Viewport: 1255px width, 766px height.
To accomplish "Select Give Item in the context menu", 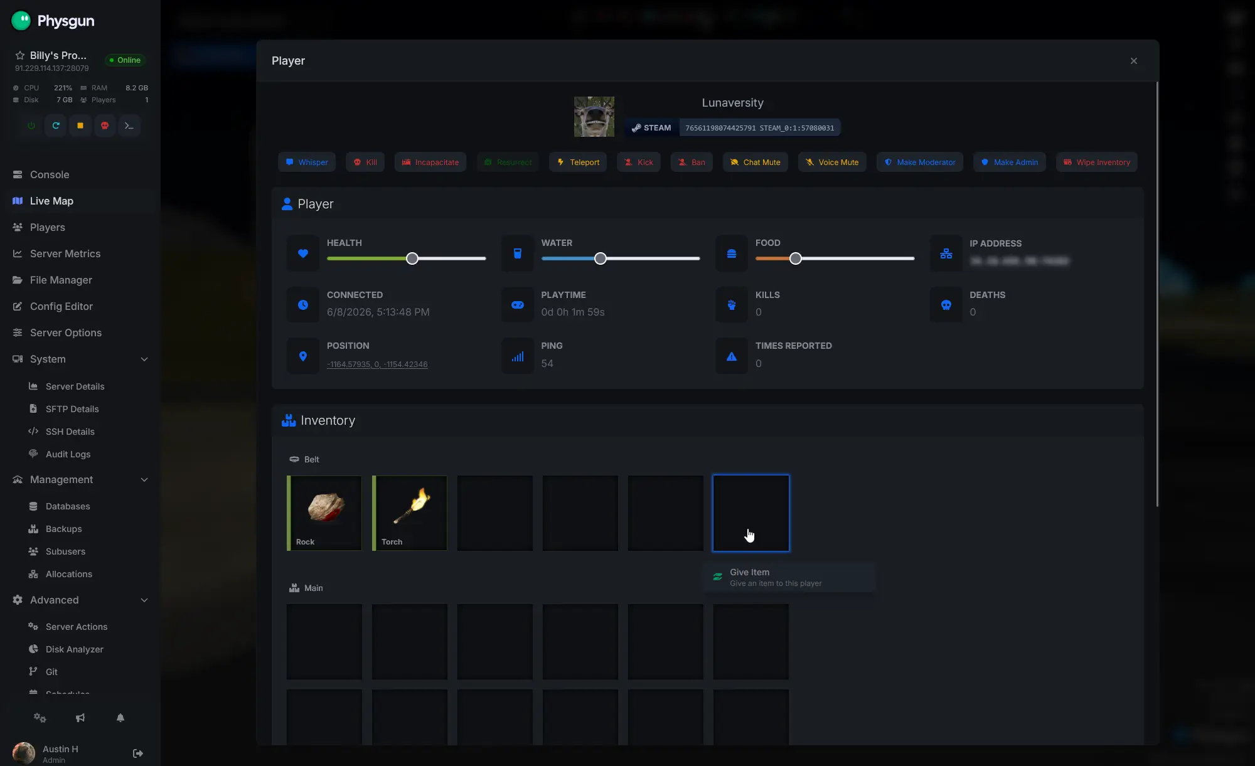I will 789,577.
